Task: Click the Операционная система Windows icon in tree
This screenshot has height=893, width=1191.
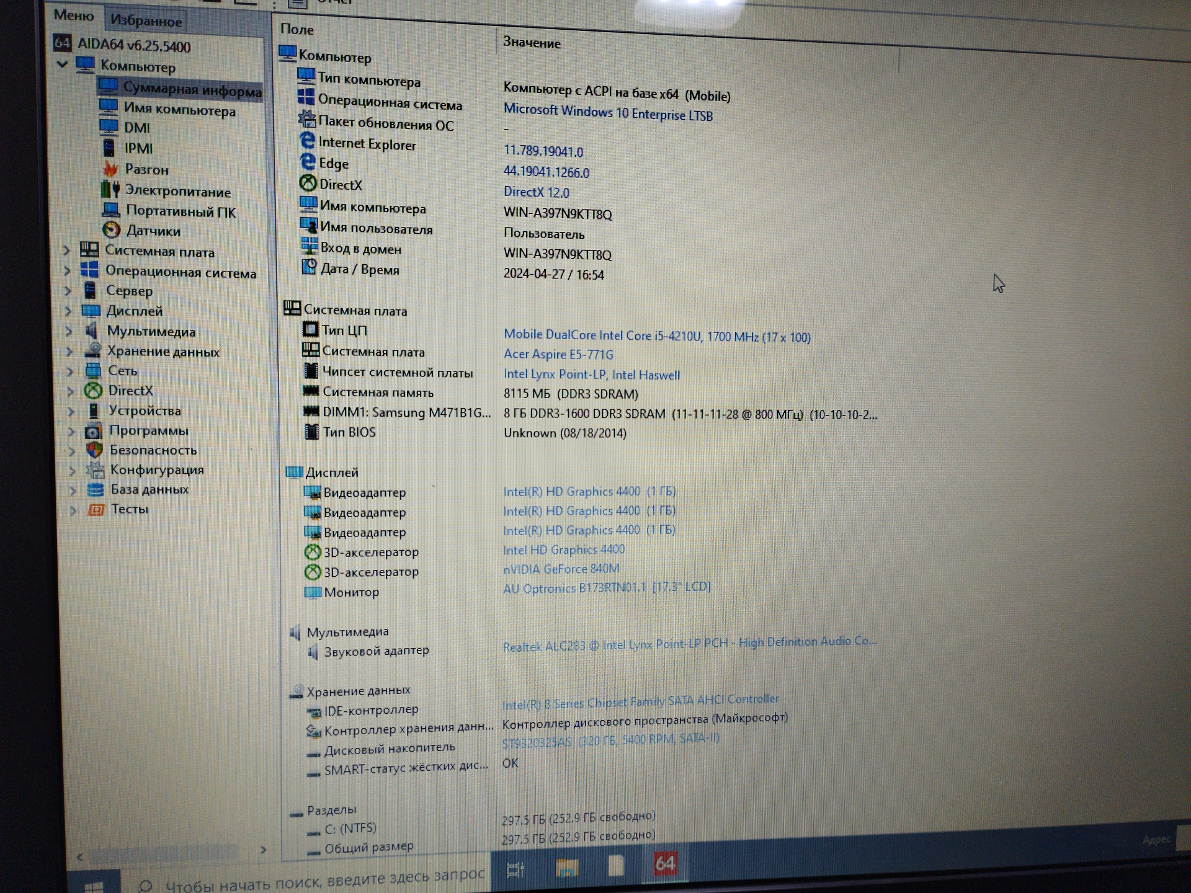Action: (89, 270)
